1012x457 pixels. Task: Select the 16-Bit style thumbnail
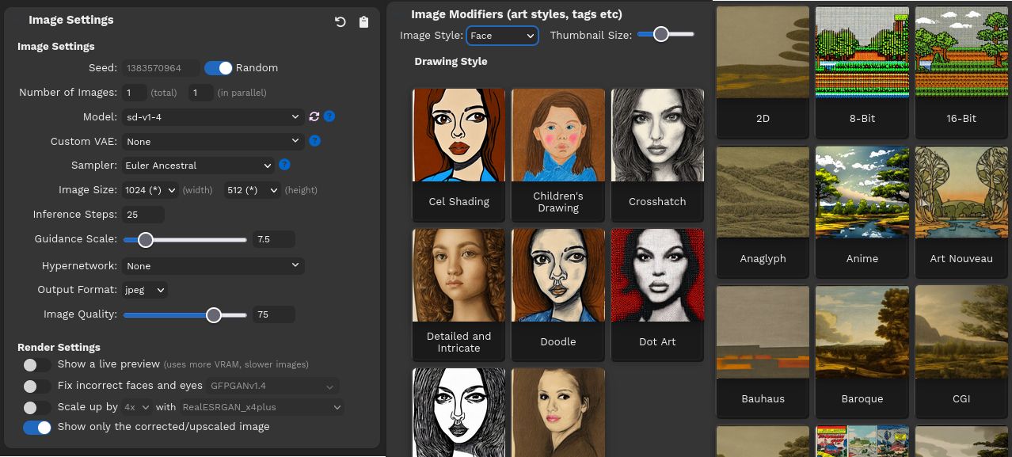point(961,71)
